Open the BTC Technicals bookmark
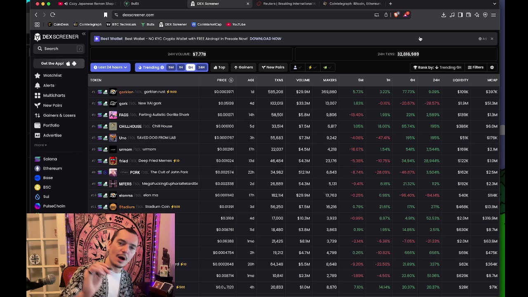This screenshot has height=297, width=528. click(x=121, y=24)
